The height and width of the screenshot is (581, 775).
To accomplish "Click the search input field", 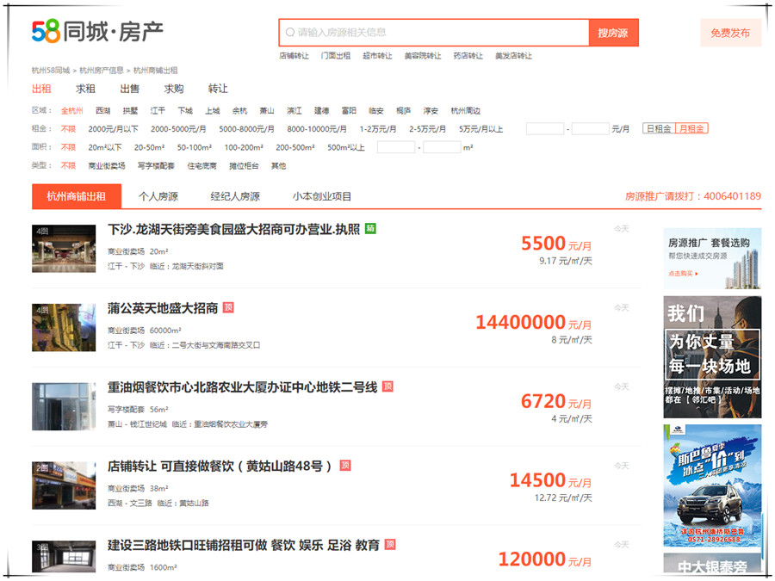I will pos(434,33).
